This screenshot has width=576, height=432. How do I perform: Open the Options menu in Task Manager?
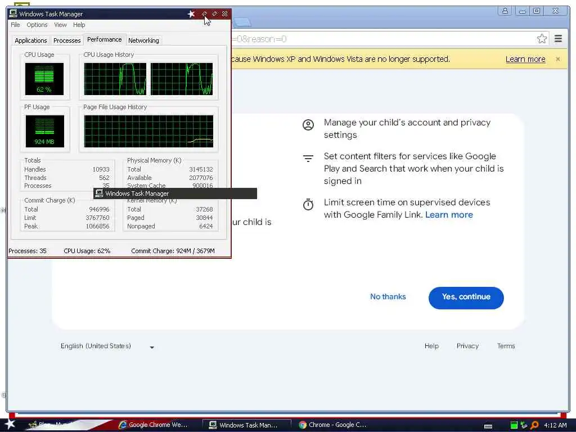pos(37,25)
